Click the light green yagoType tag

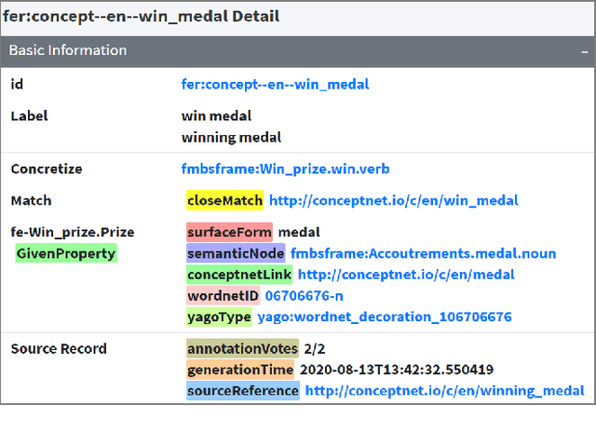[x=219, y=317]
